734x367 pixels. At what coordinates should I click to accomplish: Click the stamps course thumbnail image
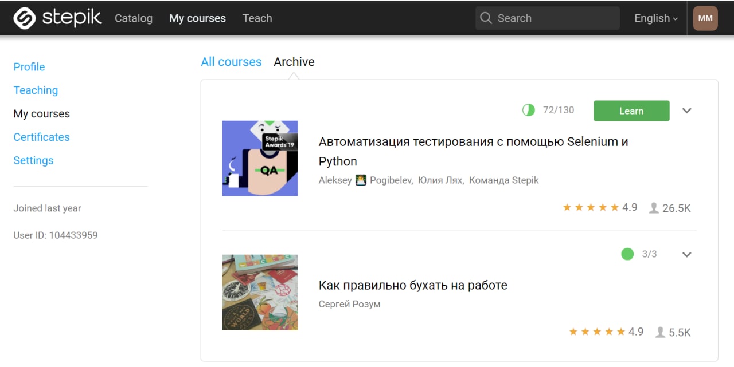point(260,293)
